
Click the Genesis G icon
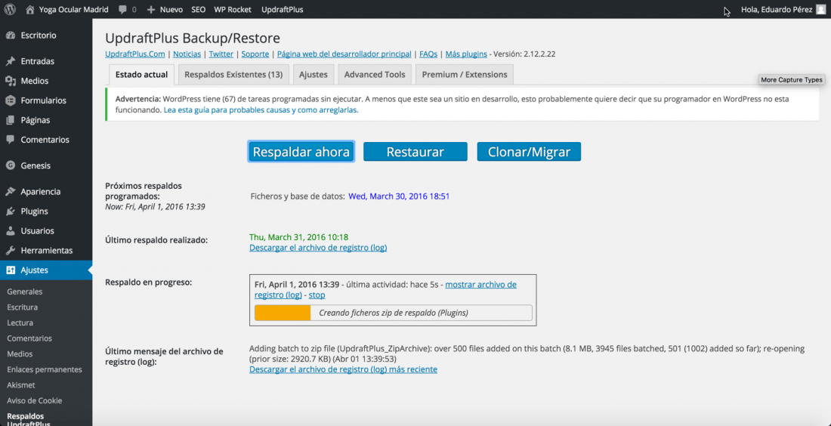pyautogui.click(x=10, y=166)
